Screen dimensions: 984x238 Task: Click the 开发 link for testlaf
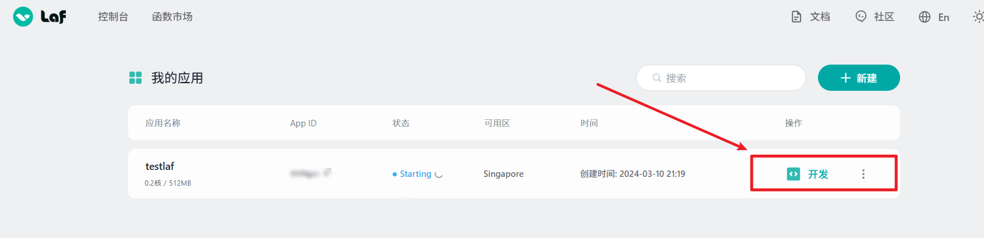[818, 174]
